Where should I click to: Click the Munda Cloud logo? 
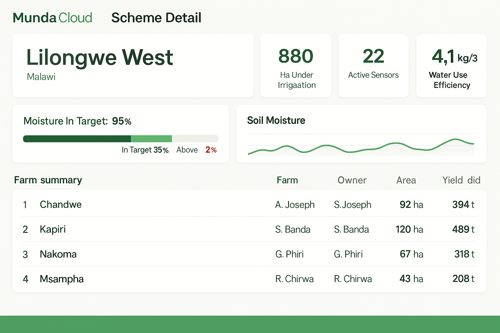click(x=52, y=18)
